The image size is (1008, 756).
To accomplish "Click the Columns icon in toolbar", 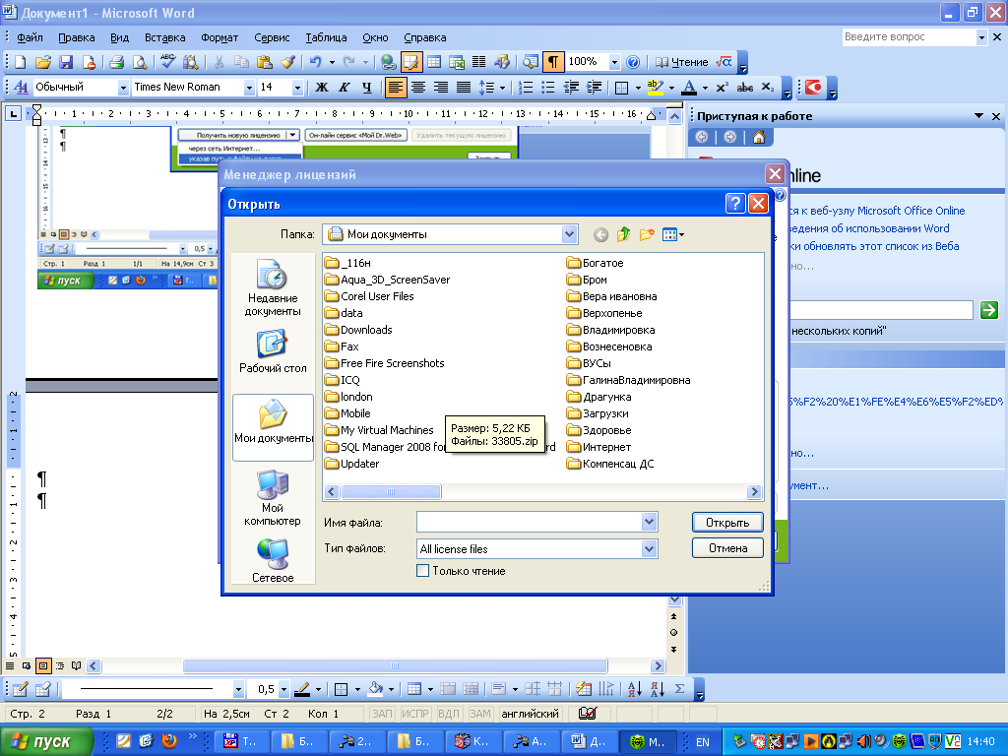I will tap(479, 62).
